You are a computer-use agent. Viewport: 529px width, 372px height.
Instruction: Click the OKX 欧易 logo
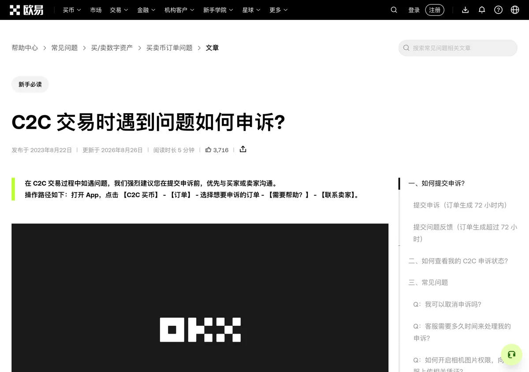[26, 10]
